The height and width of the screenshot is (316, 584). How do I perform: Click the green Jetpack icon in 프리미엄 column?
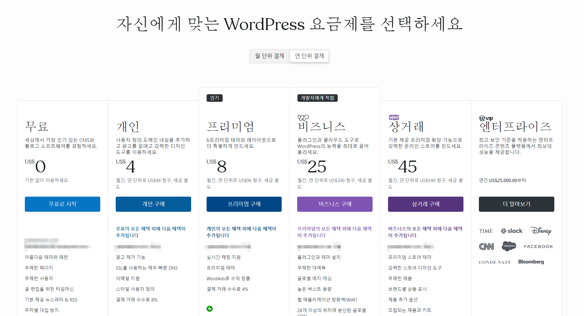(x=210, y=309)
